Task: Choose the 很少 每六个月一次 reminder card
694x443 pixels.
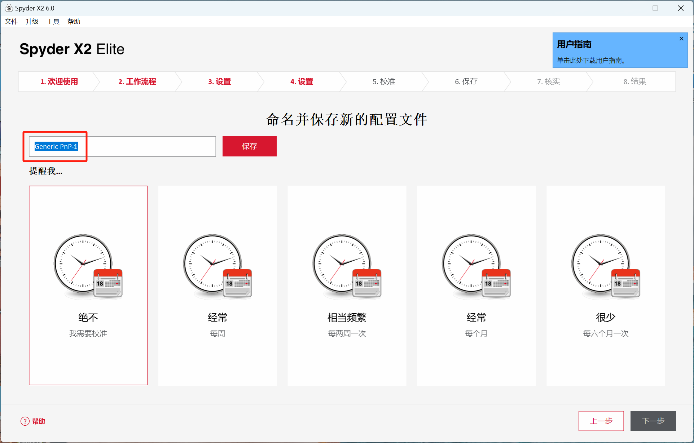Action: pyautogui.click(x=606, y=285)
